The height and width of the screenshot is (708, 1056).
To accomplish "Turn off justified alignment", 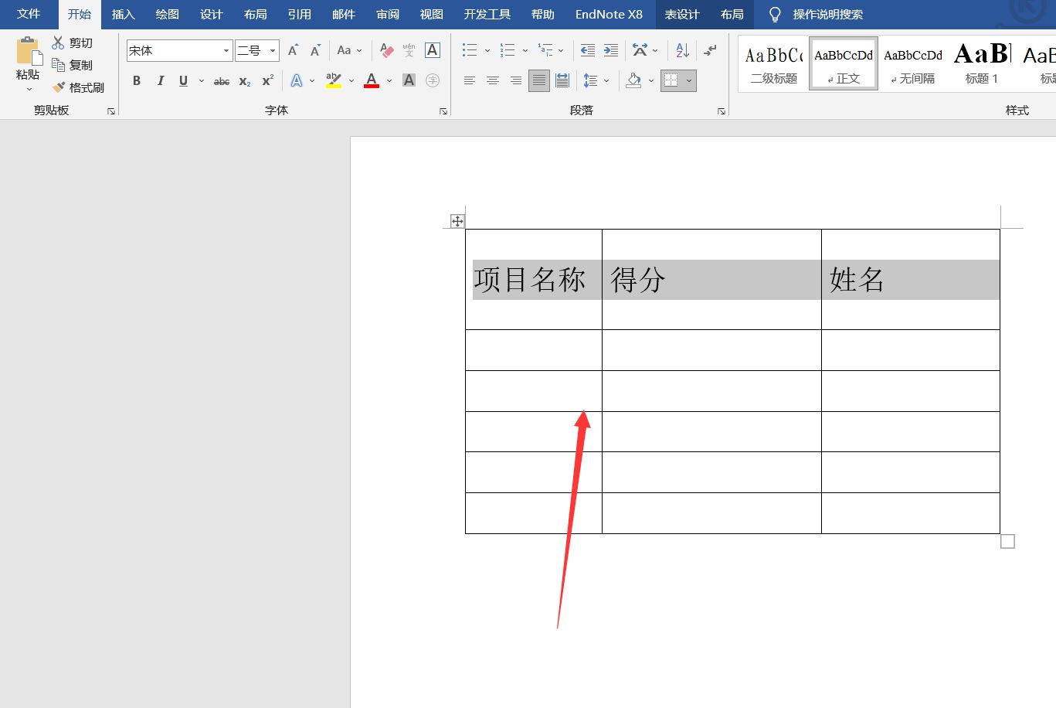I will [x=539, y=80].
